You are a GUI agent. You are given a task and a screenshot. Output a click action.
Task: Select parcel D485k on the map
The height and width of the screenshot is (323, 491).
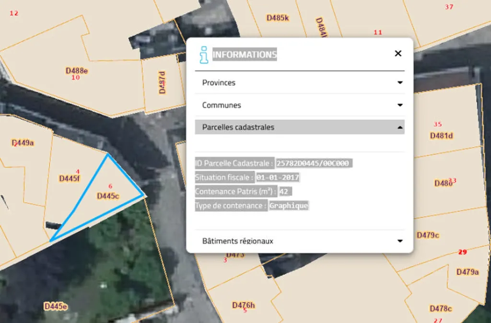pos(278,18)
